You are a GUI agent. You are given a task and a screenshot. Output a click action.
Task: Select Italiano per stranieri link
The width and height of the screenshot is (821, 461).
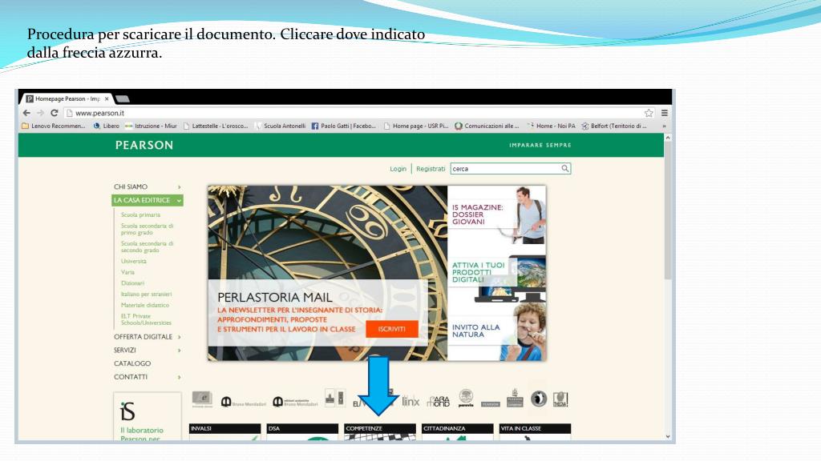click(146, 295)
